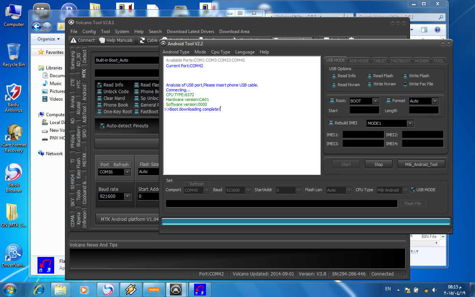Screen dimensions: 475x297
Task: Open Windows Explorer from the taskbar
Action: pos(60,289)
